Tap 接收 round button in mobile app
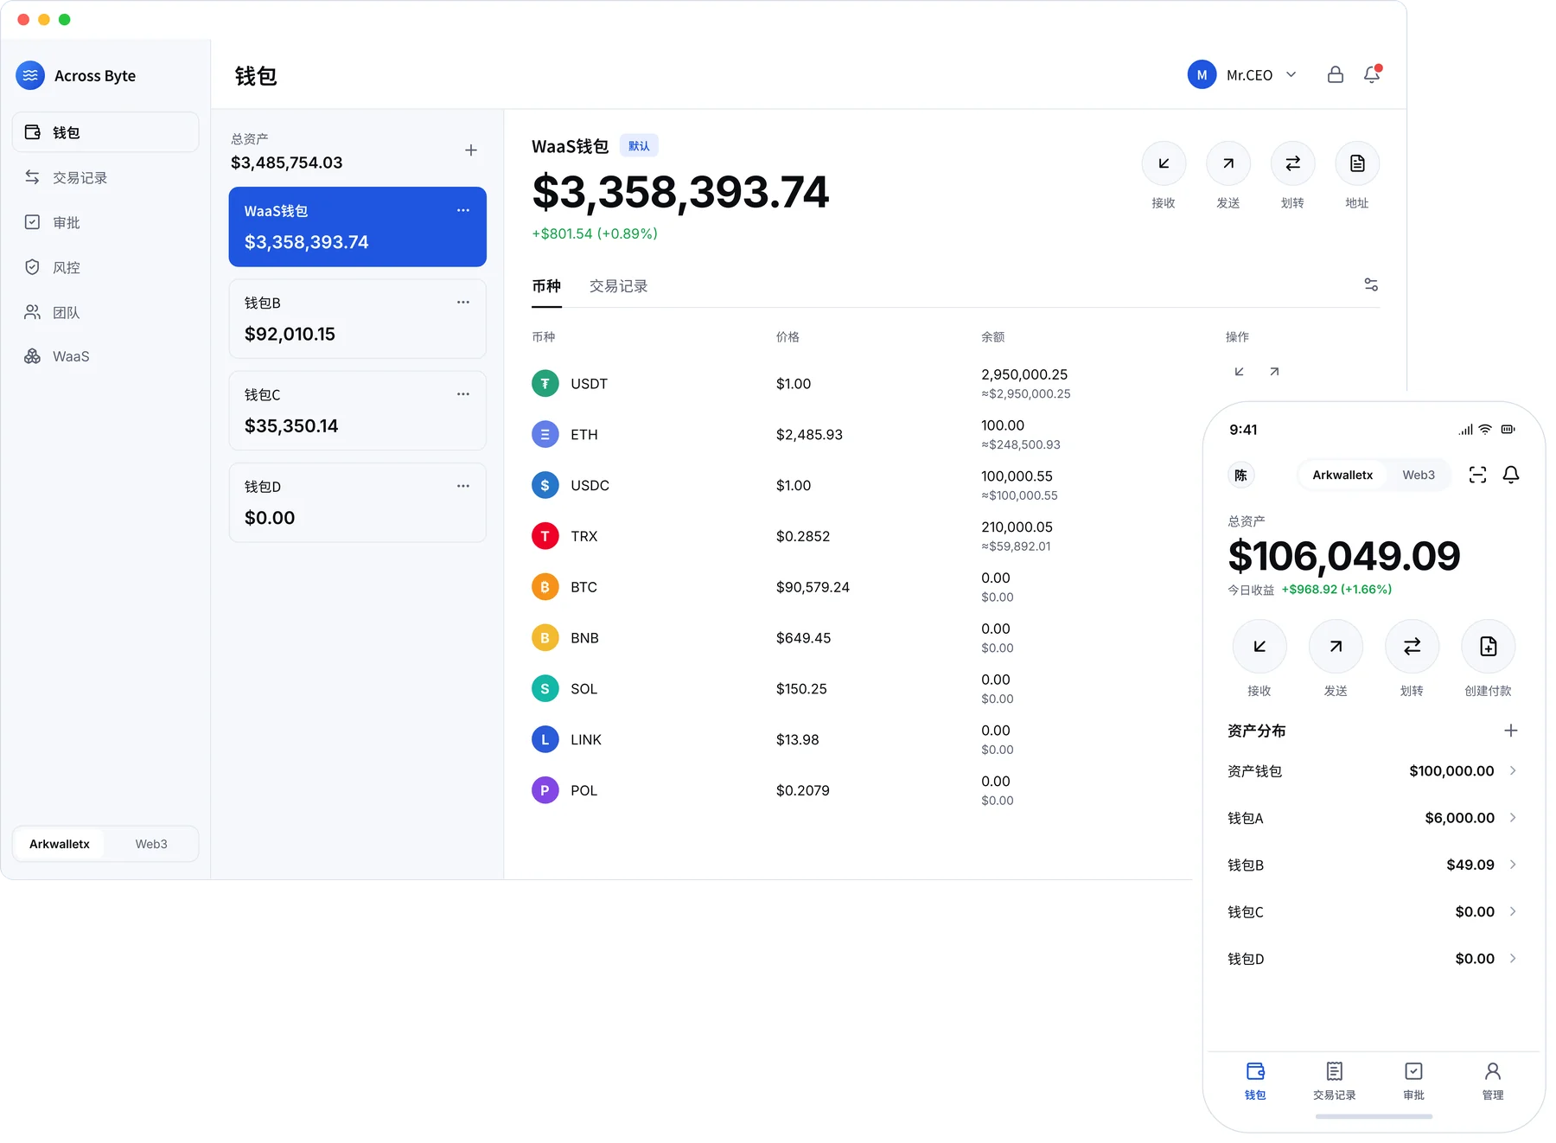This screenshot has height=1143, width=1556. click(1259, 647)
